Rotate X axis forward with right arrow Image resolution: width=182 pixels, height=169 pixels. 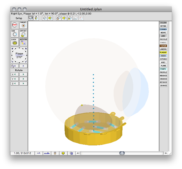pos(23,74)
